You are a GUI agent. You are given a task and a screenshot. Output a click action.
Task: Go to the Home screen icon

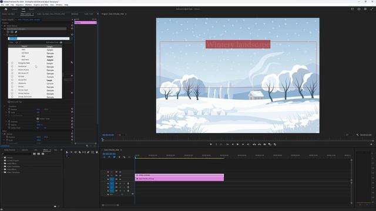point(6,9)
